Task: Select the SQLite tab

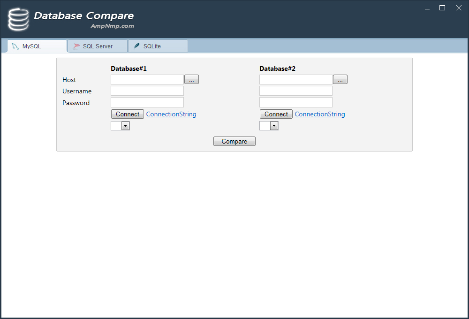Action: (158, 46)
